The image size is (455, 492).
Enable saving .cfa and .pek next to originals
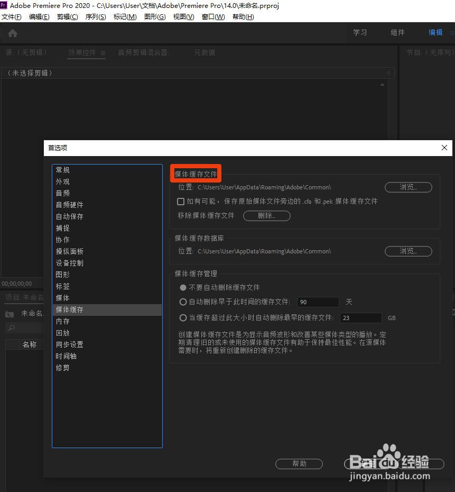pyautogui.click(x=181, y=202)
